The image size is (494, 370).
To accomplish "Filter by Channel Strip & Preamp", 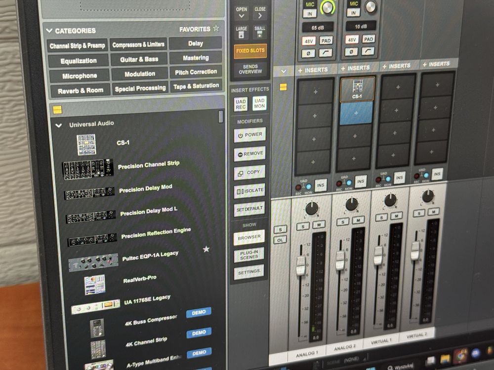I will pyautogui.click(x=78, y=46).
